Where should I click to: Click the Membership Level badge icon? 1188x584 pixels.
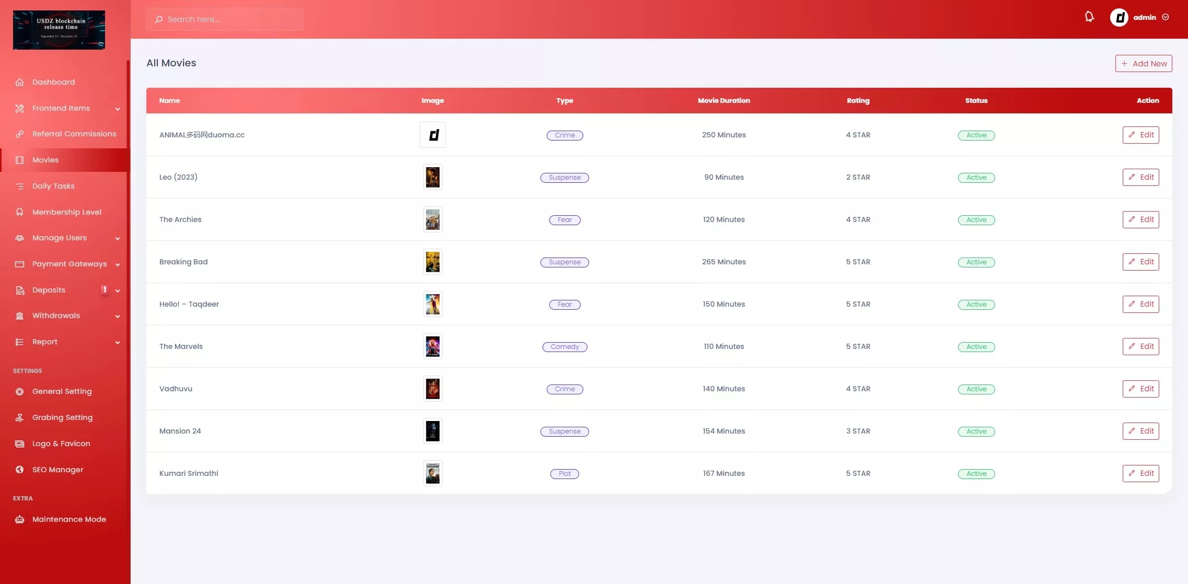(x=20, y=212)
